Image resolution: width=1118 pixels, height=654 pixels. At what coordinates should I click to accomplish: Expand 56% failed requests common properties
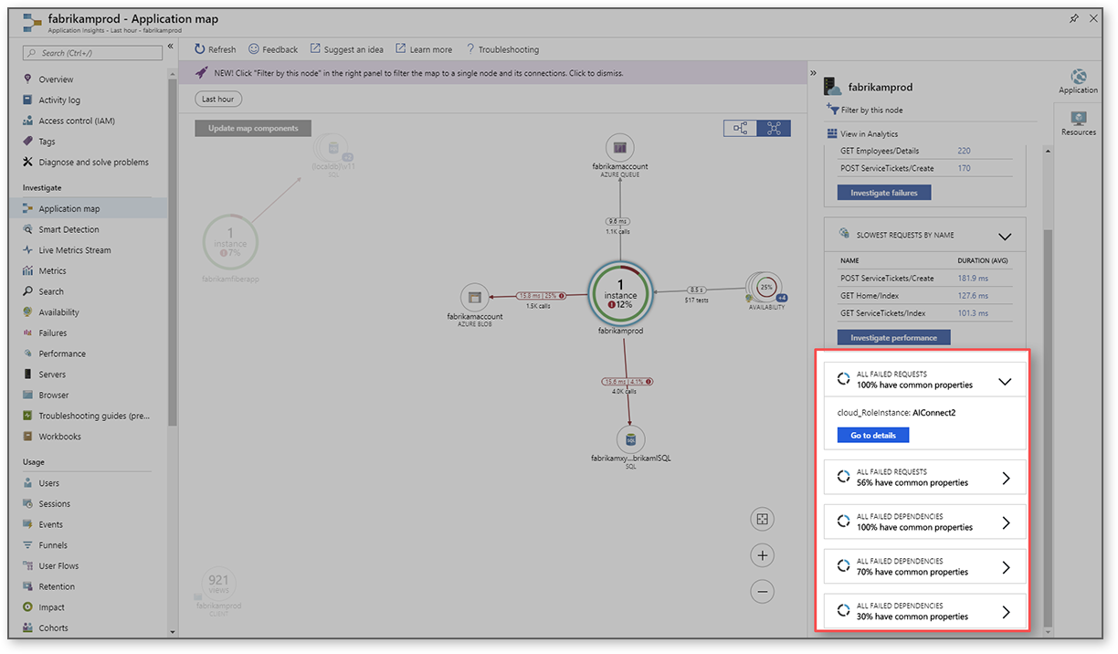click(1006, 478)
